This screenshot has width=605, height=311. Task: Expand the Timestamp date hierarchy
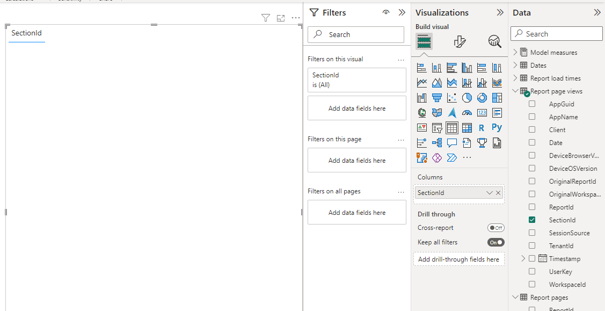[523, 258]
